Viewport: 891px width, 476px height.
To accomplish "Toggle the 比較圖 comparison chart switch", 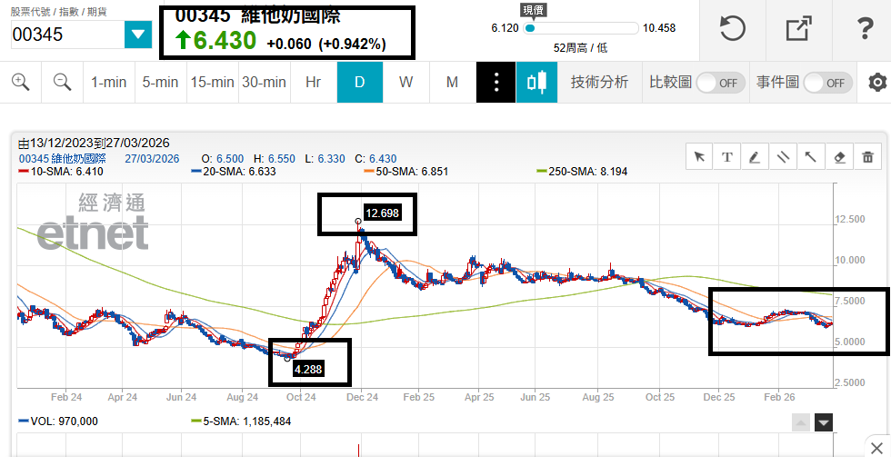I will pos(720,83).
